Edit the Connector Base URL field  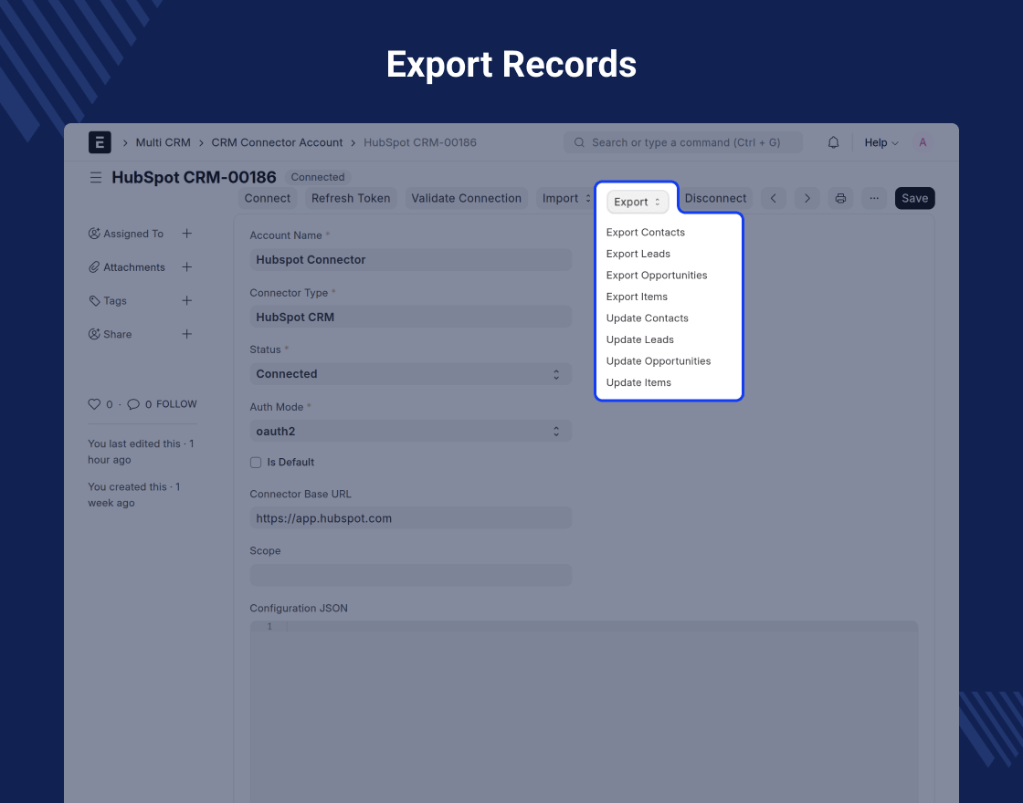point(411,518)
